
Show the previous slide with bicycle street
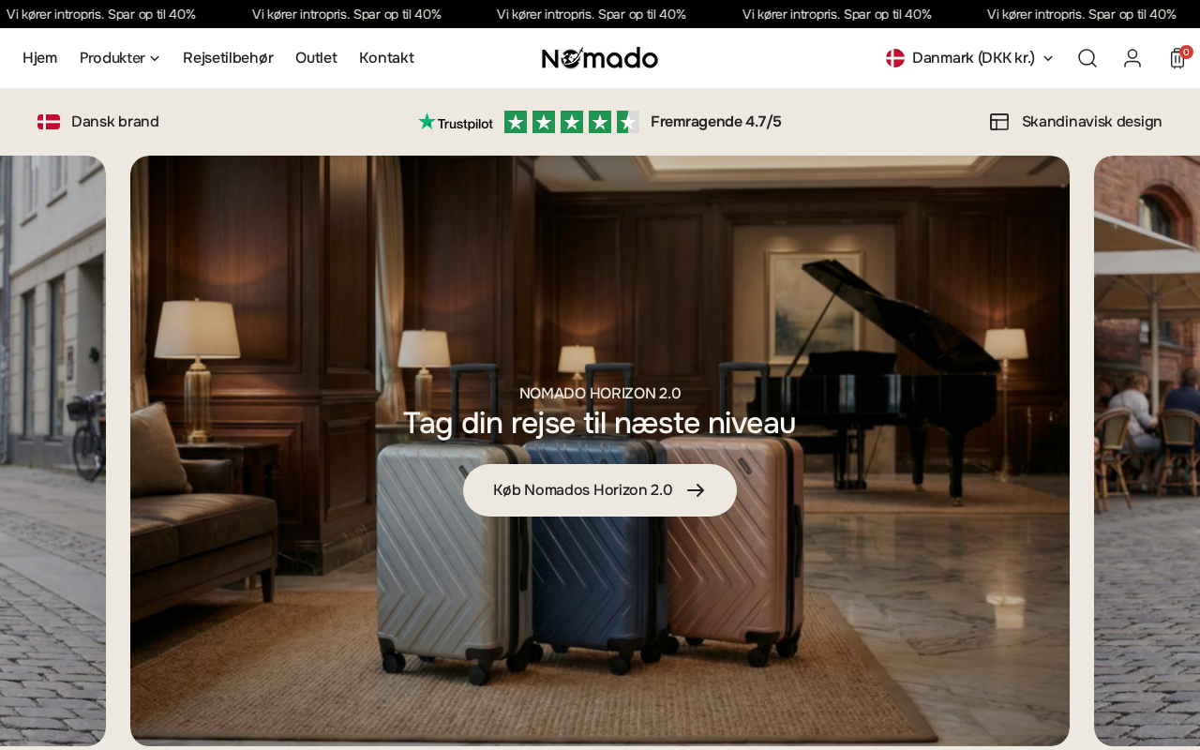click(x=52, y=451)
